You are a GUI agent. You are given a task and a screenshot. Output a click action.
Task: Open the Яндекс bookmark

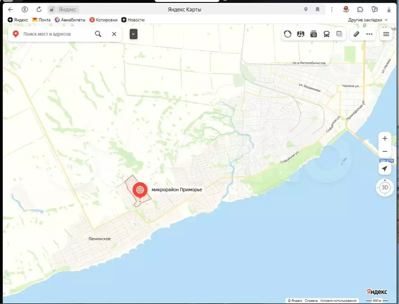point(18,20)
